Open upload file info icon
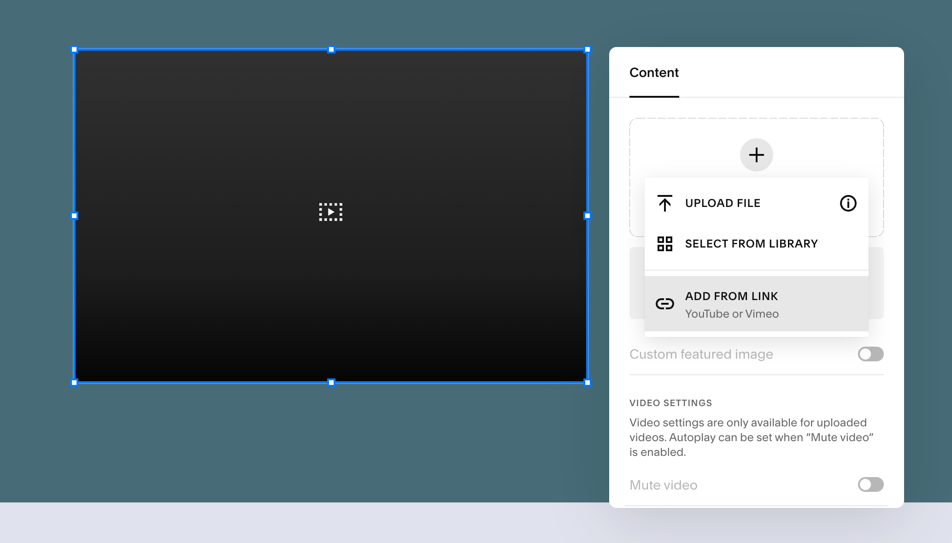The height and width of the screenshot is (543, 952). click(848, 203)
